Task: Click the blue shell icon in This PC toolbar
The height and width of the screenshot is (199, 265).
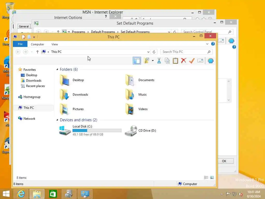Action: point(211,61)
